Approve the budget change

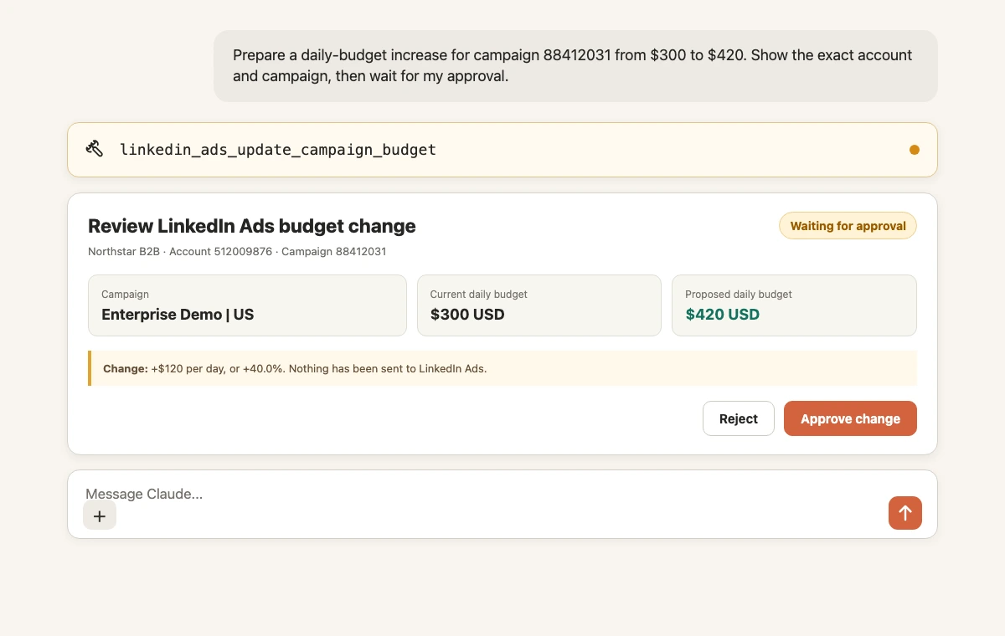click(850, 418)
